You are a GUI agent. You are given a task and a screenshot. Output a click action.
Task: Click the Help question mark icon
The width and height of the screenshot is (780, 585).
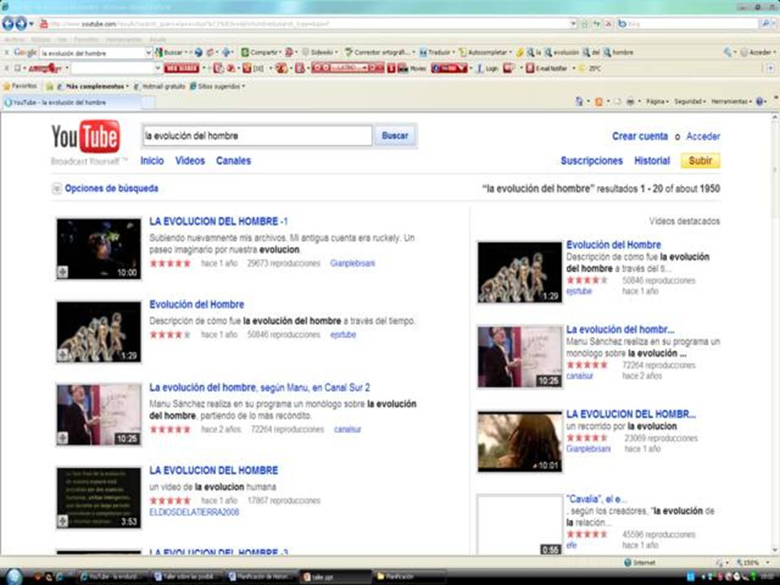coord(760,102)
